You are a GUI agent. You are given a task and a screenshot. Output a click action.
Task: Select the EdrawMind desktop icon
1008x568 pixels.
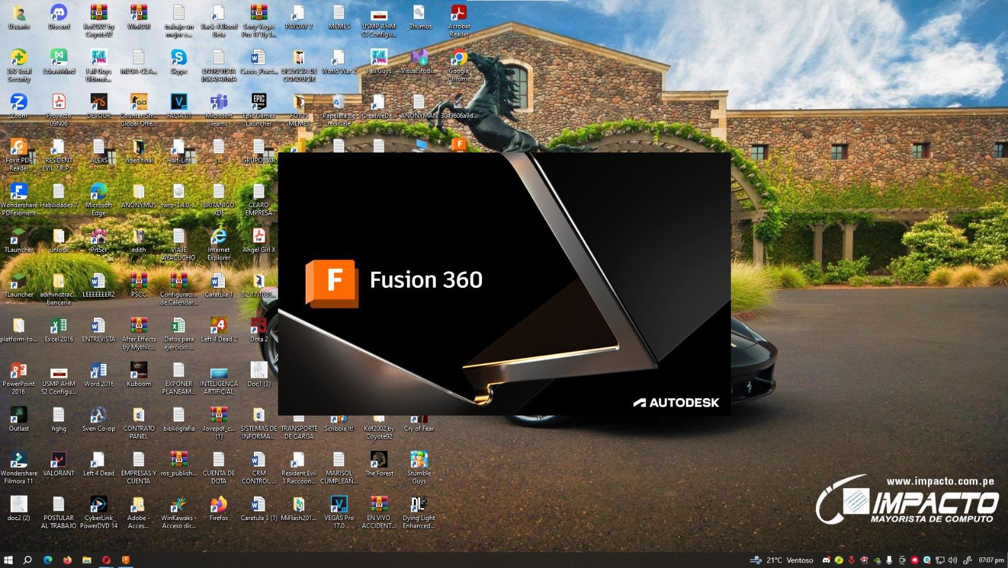coord(59,62)
